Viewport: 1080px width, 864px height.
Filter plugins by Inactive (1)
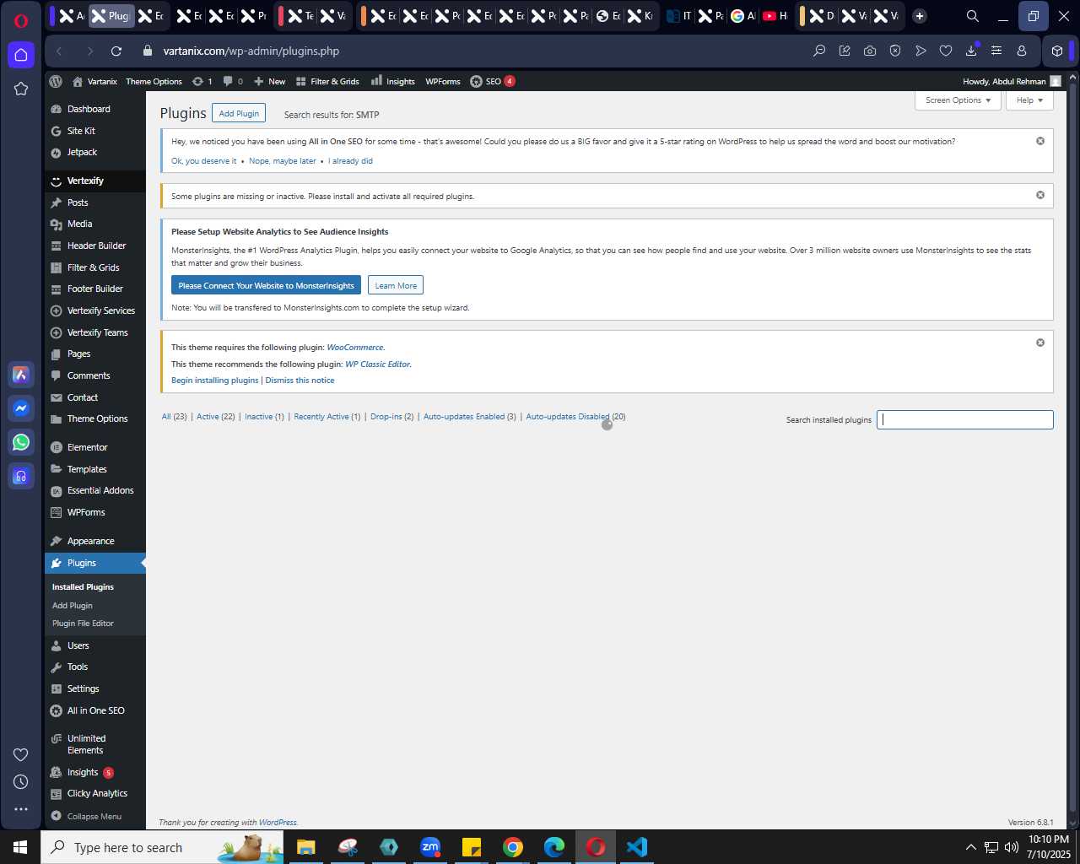[264, 417]
